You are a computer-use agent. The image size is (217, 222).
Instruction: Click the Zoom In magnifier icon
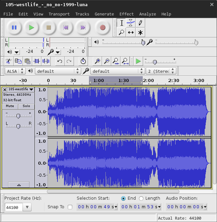(x=98, y=61)
